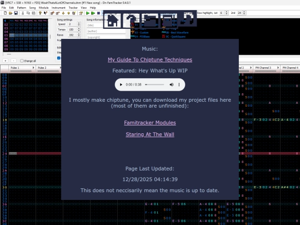Click the second green Play Pattern button
The height and width of the screenshot is (225, 300).
(x=93, y=13)
